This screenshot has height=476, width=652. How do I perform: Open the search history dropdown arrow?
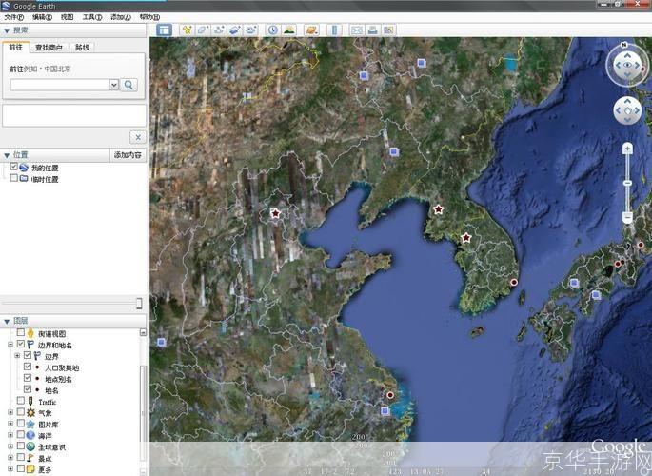[114, 85]
